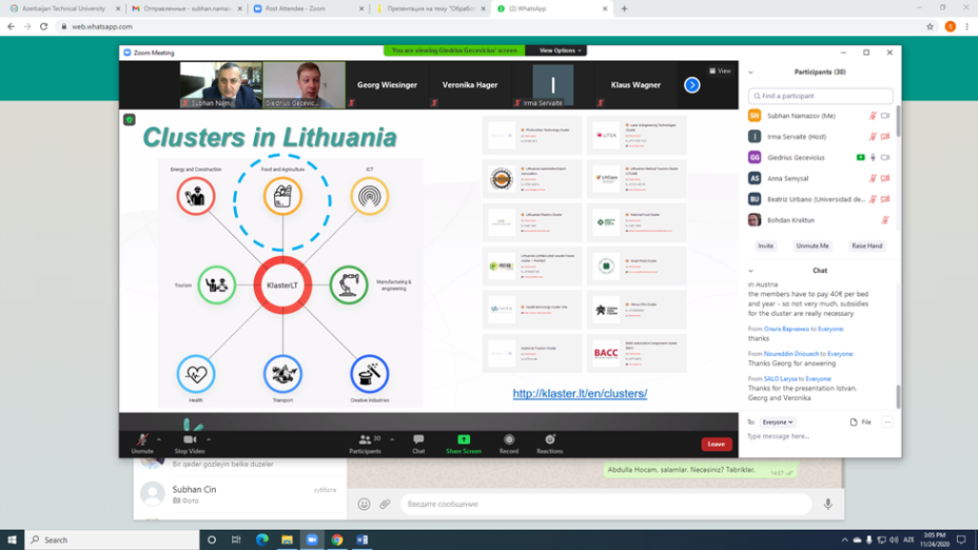Show next video thumbnails with blue arrow
This screenshot has width=978, height=550.
pos(691,85)
